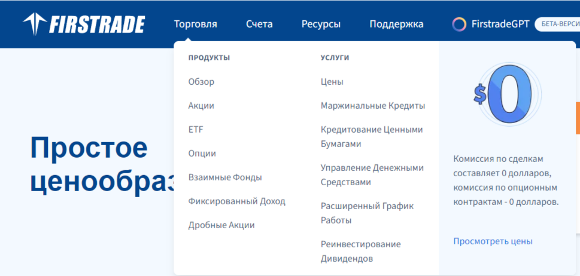Open the Поддержка menu

(x=396, y=24)
